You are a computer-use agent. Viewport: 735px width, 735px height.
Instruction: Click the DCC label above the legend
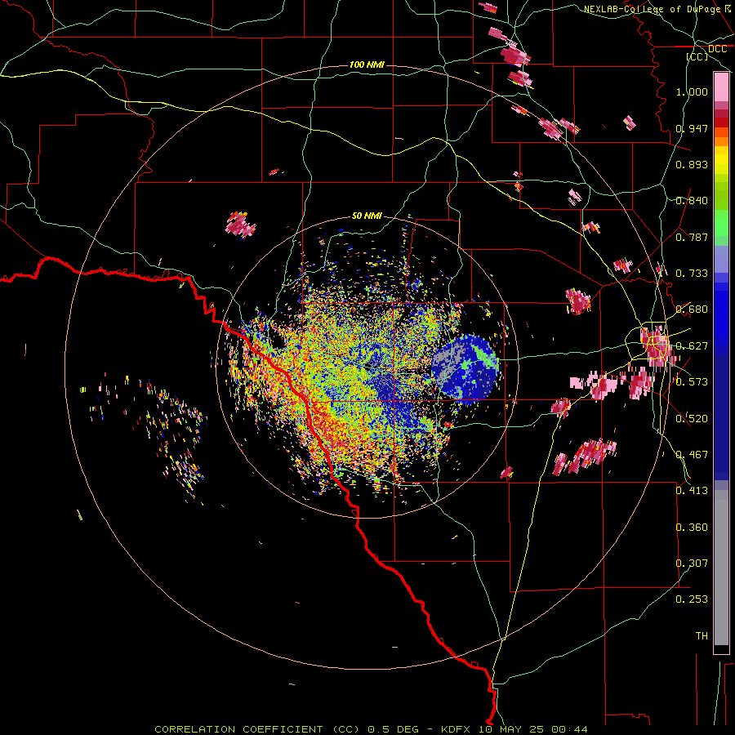tap(717, 49)
